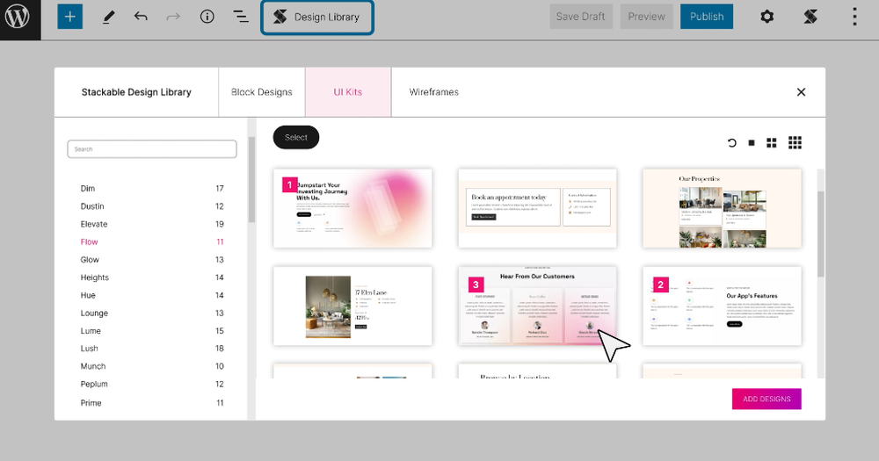Click the designs grid scrollbar
879x461 pixels.
[821, 234]
